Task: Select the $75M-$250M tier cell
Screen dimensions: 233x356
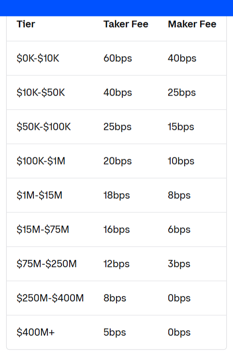Action: click(x=46, y=264)
